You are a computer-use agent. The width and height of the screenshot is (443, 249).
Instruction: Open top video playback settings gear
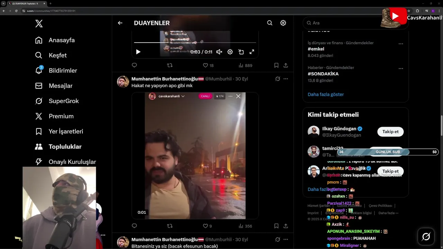(230, 52)
